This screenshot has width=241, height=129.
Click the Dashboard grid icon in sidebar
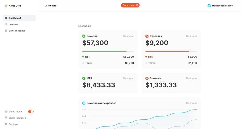(x=6, y=18)
